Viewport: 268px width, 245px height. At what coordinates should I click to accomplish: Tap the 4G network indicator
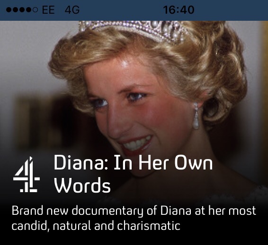72,10
